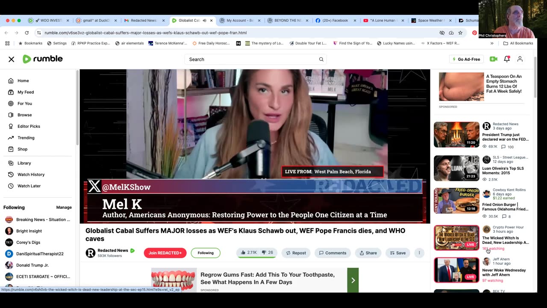Mute the audio on the Globalist tab
This screenshot has width=547, height=308.
point(204,21)
